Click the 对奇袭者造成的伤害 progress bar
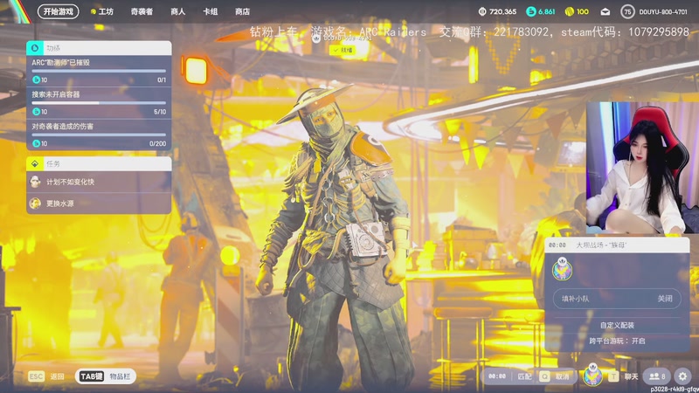 coord(99,134)
